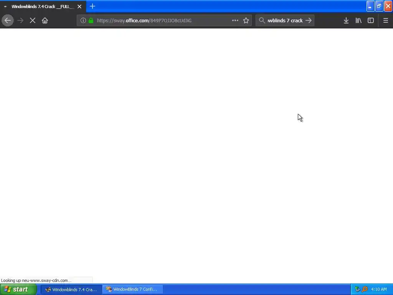Screen dimensions: 393x295
Task: Toggle the sidebar view
Action: pyautogui.click(x=371, y=21)
